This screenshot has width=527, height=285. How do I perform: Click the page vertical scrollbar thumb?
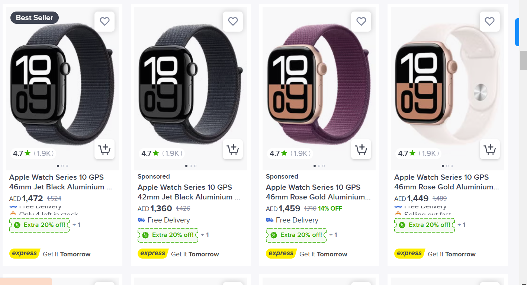[x=523, y=61]
